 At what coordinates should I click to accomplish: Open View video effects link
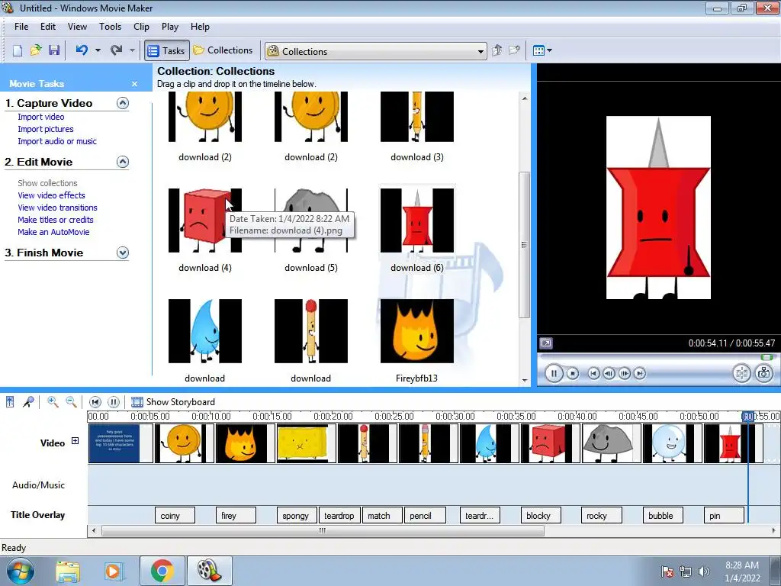pos(51,195)
